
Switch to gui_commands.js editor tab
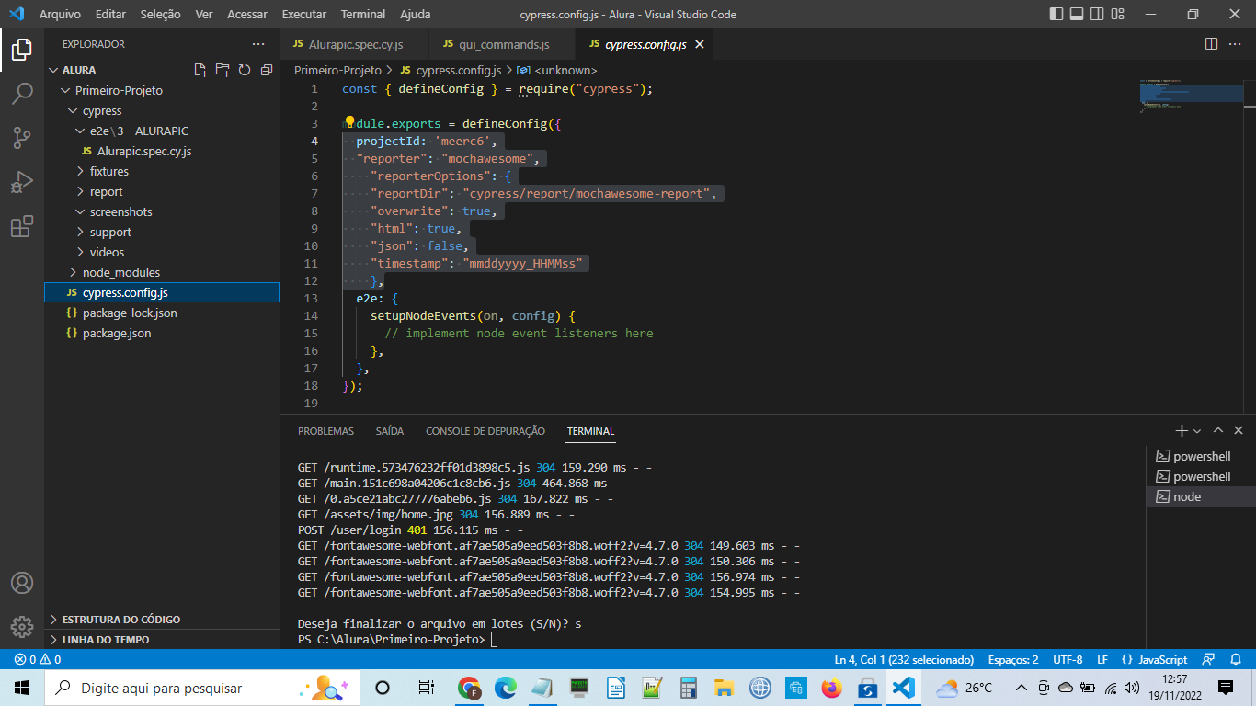[503, 44]
